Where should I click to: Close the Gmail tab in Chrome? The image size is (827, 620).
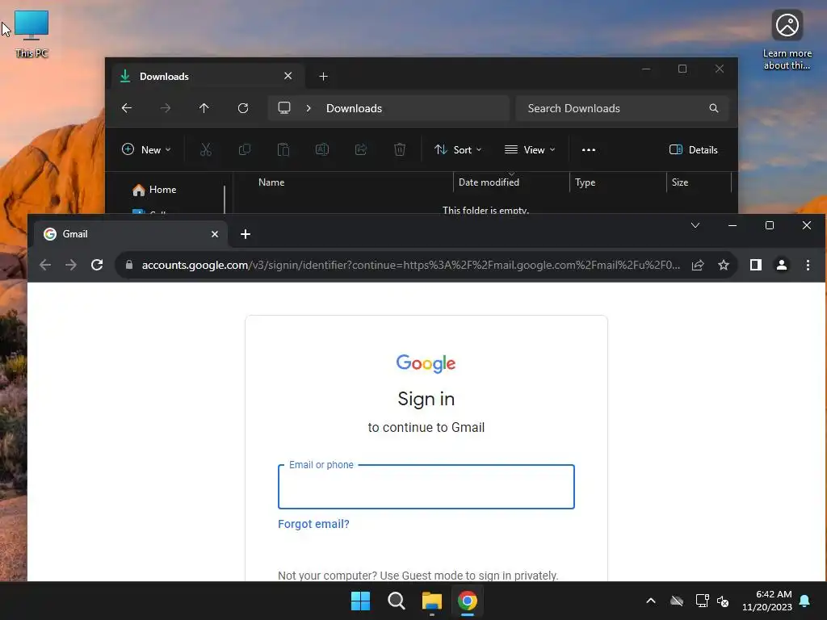tap(215, 234)
